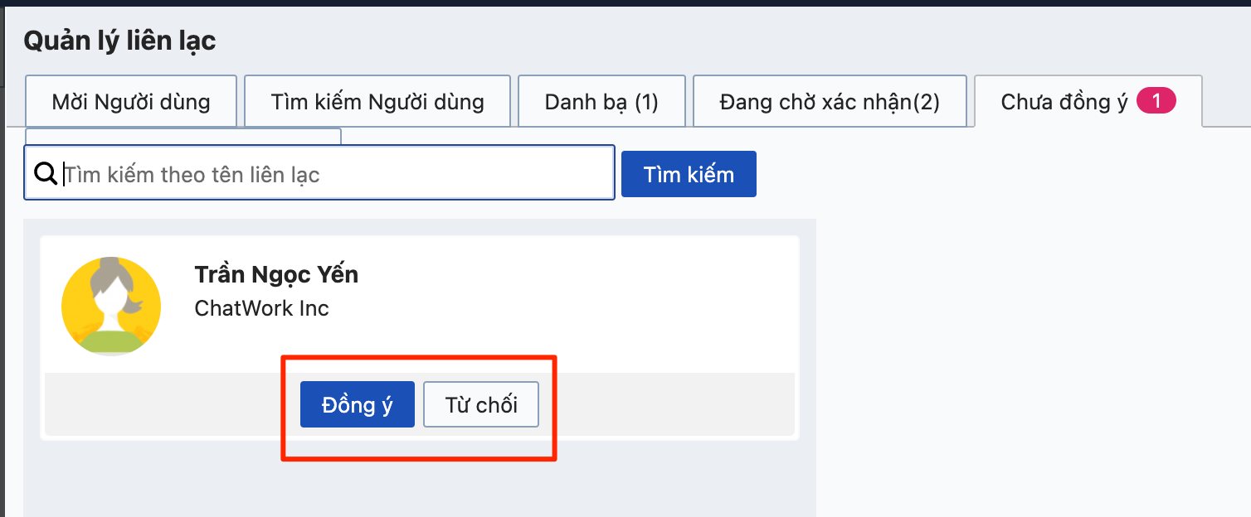Click the Quản lý liên lạc heading

[119, 41]
